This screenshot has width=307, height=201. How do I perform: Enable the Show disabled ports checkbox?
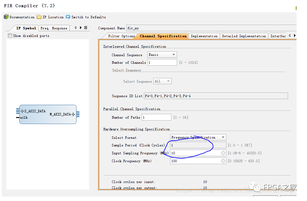click(x=10, y=36)
